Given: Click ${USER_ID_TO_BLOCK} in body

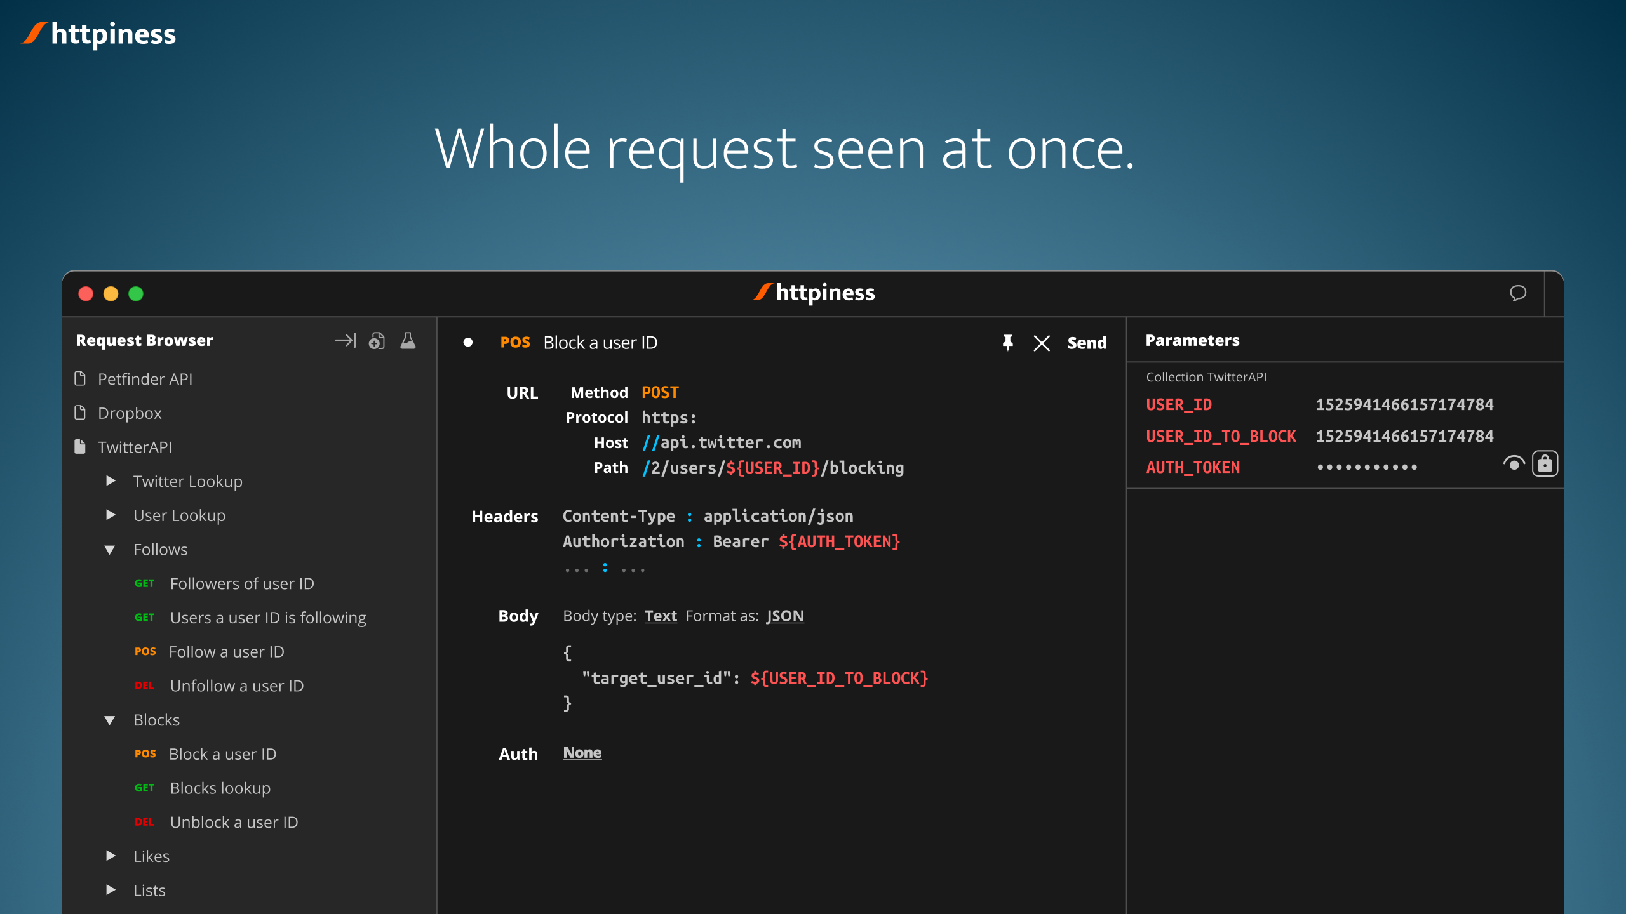Looking at the screenshot, I should (x=839, y=679).
